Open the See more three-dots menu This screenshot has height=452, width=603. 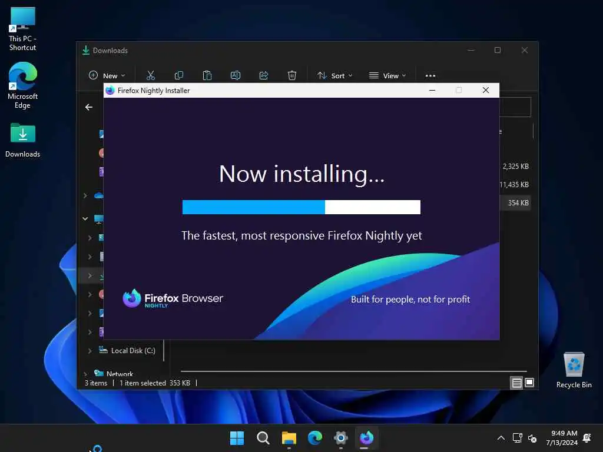pos(430,76)
